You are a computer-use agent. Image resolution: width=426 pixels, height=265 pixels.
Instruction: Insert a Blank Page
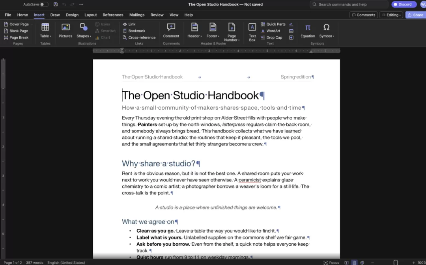click(16, 31)
